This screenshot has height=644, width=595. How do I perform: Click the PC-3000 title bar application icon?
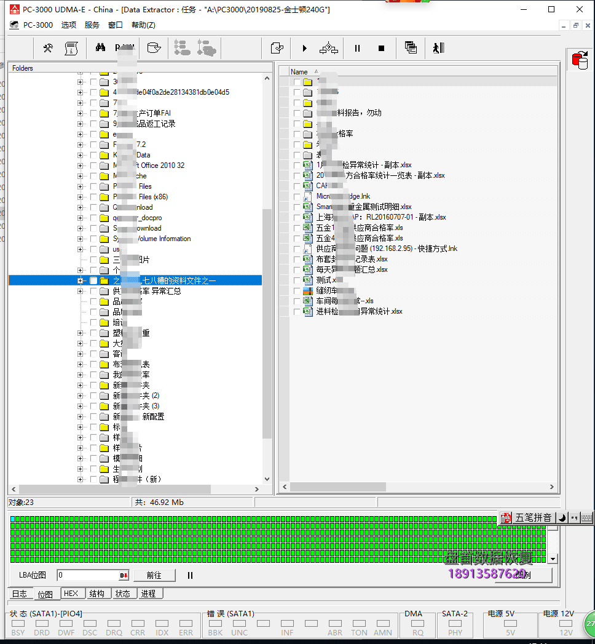pyautogui.click(x=14, y=9)
